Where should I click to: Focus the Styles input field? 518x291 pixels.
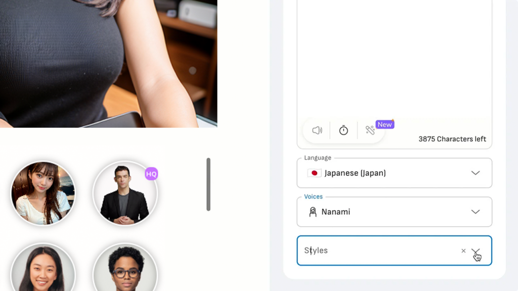[x=374, y=251]
